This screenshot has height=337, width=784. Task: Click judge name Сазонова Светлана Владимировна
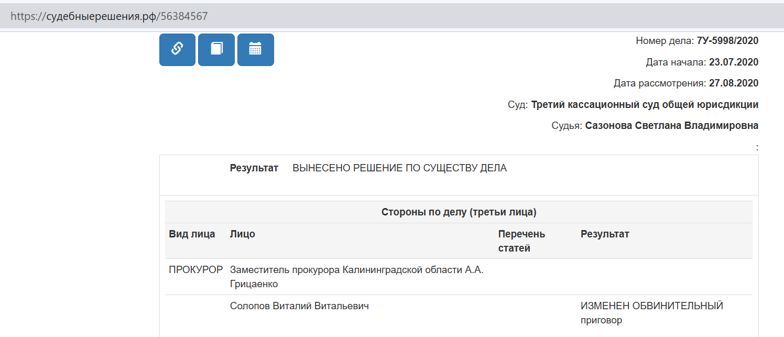click(x=672, y=126)
